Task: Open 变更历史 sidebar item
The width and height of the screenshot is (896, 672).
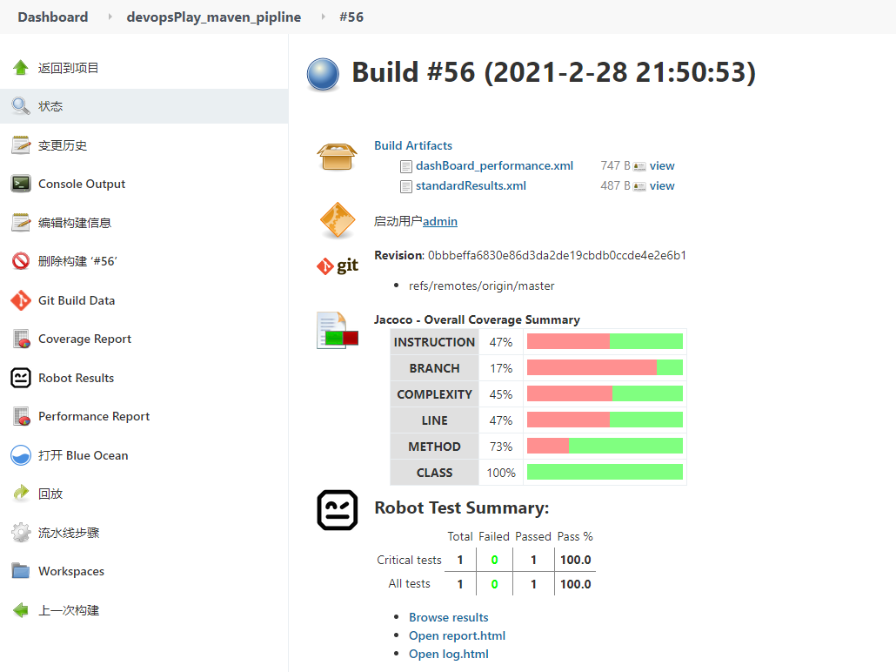Action: click(63, 145)
